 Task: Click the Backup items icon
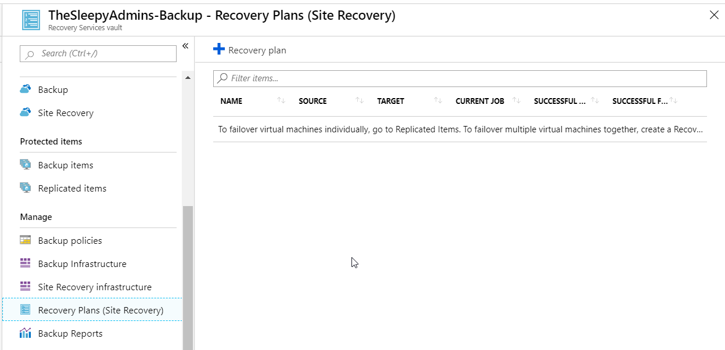click(26, 165)
